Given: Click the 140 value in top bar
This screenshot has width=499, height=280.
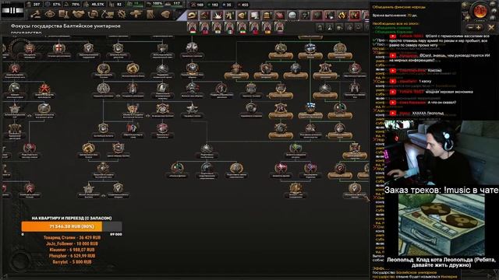Looking at the screenshot, I should pos(200,5).
